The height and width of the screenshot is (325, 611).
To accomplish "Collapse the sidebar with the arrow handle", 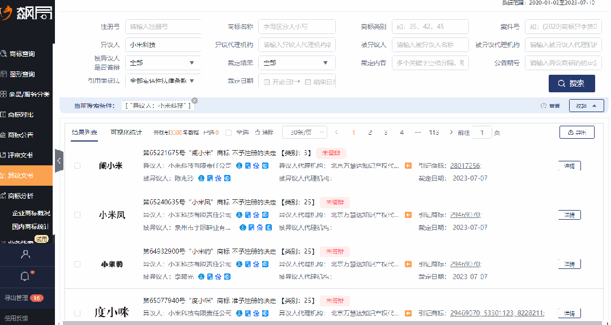I will pos(59,161).
